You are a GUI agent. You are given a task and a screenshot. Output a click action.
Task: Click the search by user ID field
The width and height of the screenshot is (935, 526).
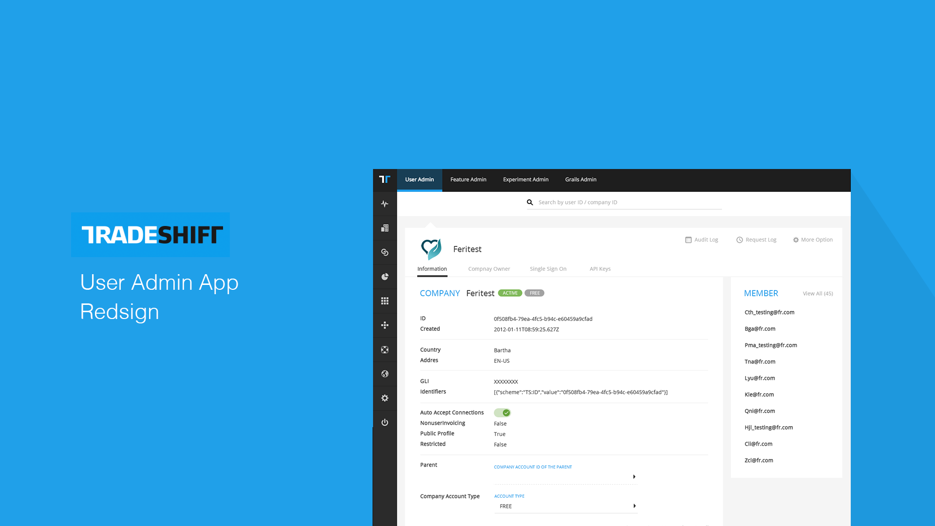[x=624, y=202]
